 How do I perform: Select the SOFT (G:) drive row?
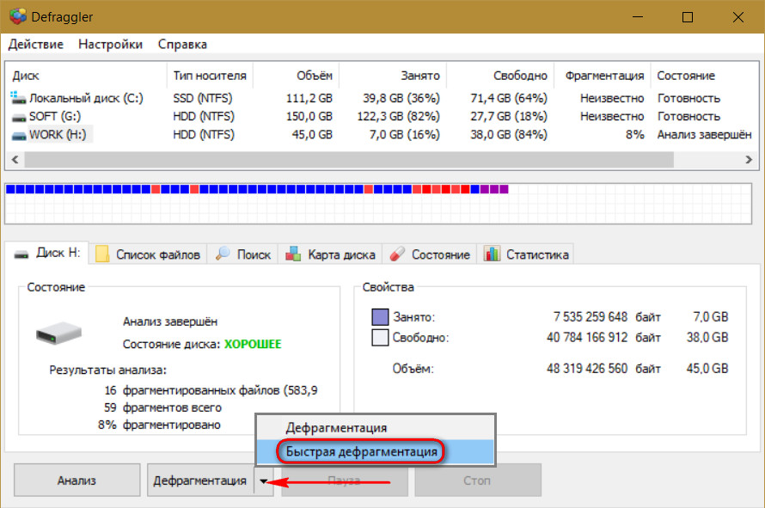382,116
